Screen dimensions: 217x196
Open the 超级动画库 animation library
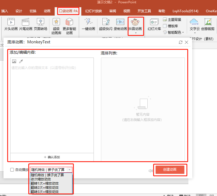click(x=56, y=26)
